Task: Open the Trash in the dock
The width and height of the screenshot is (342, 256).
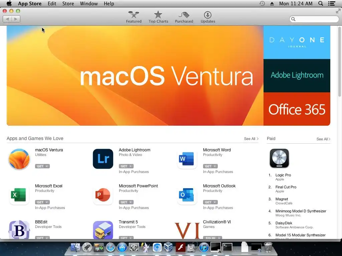Action: (268, 247)
